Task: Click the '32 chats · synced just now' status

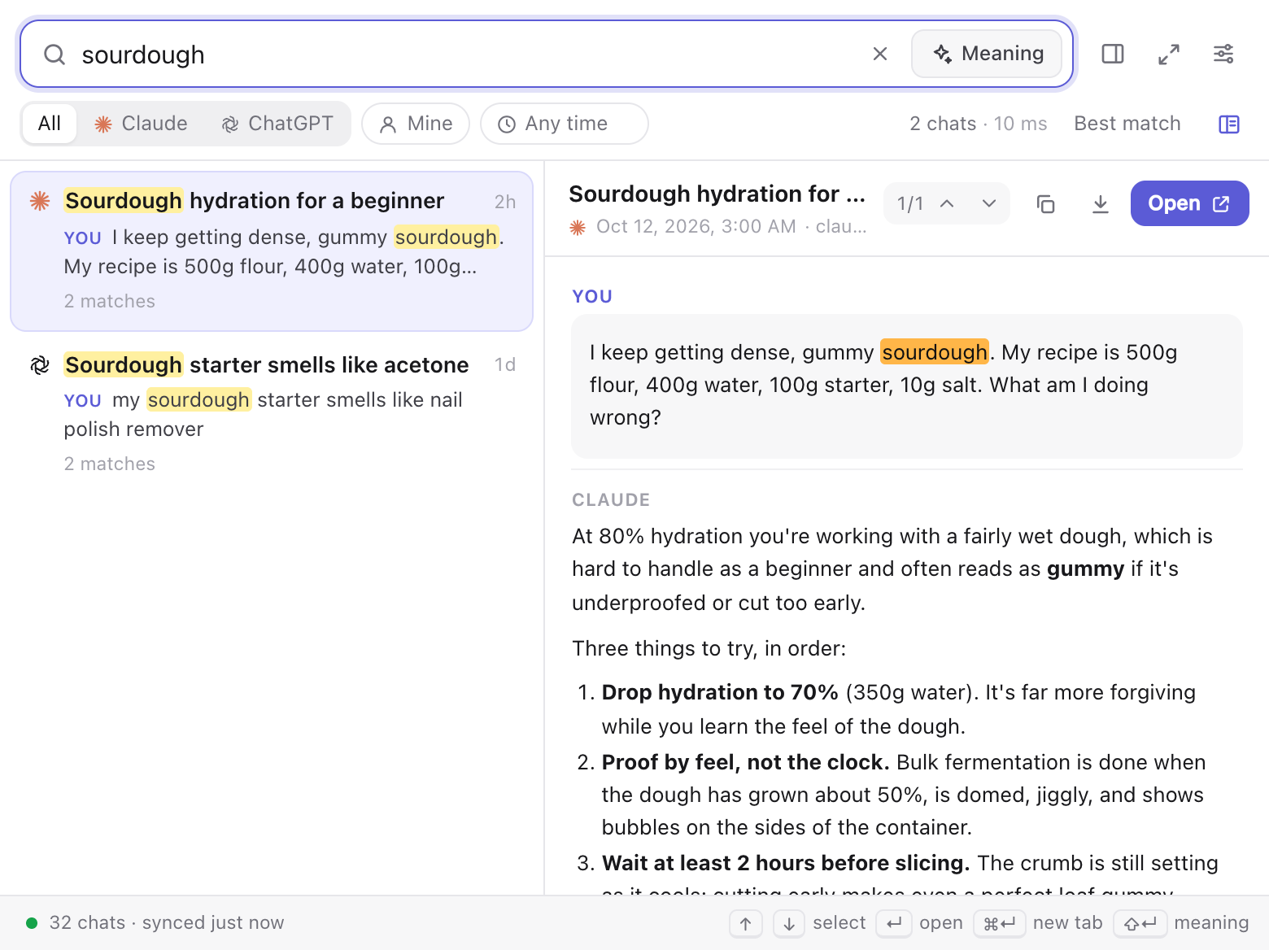Action: click(167, 922)
